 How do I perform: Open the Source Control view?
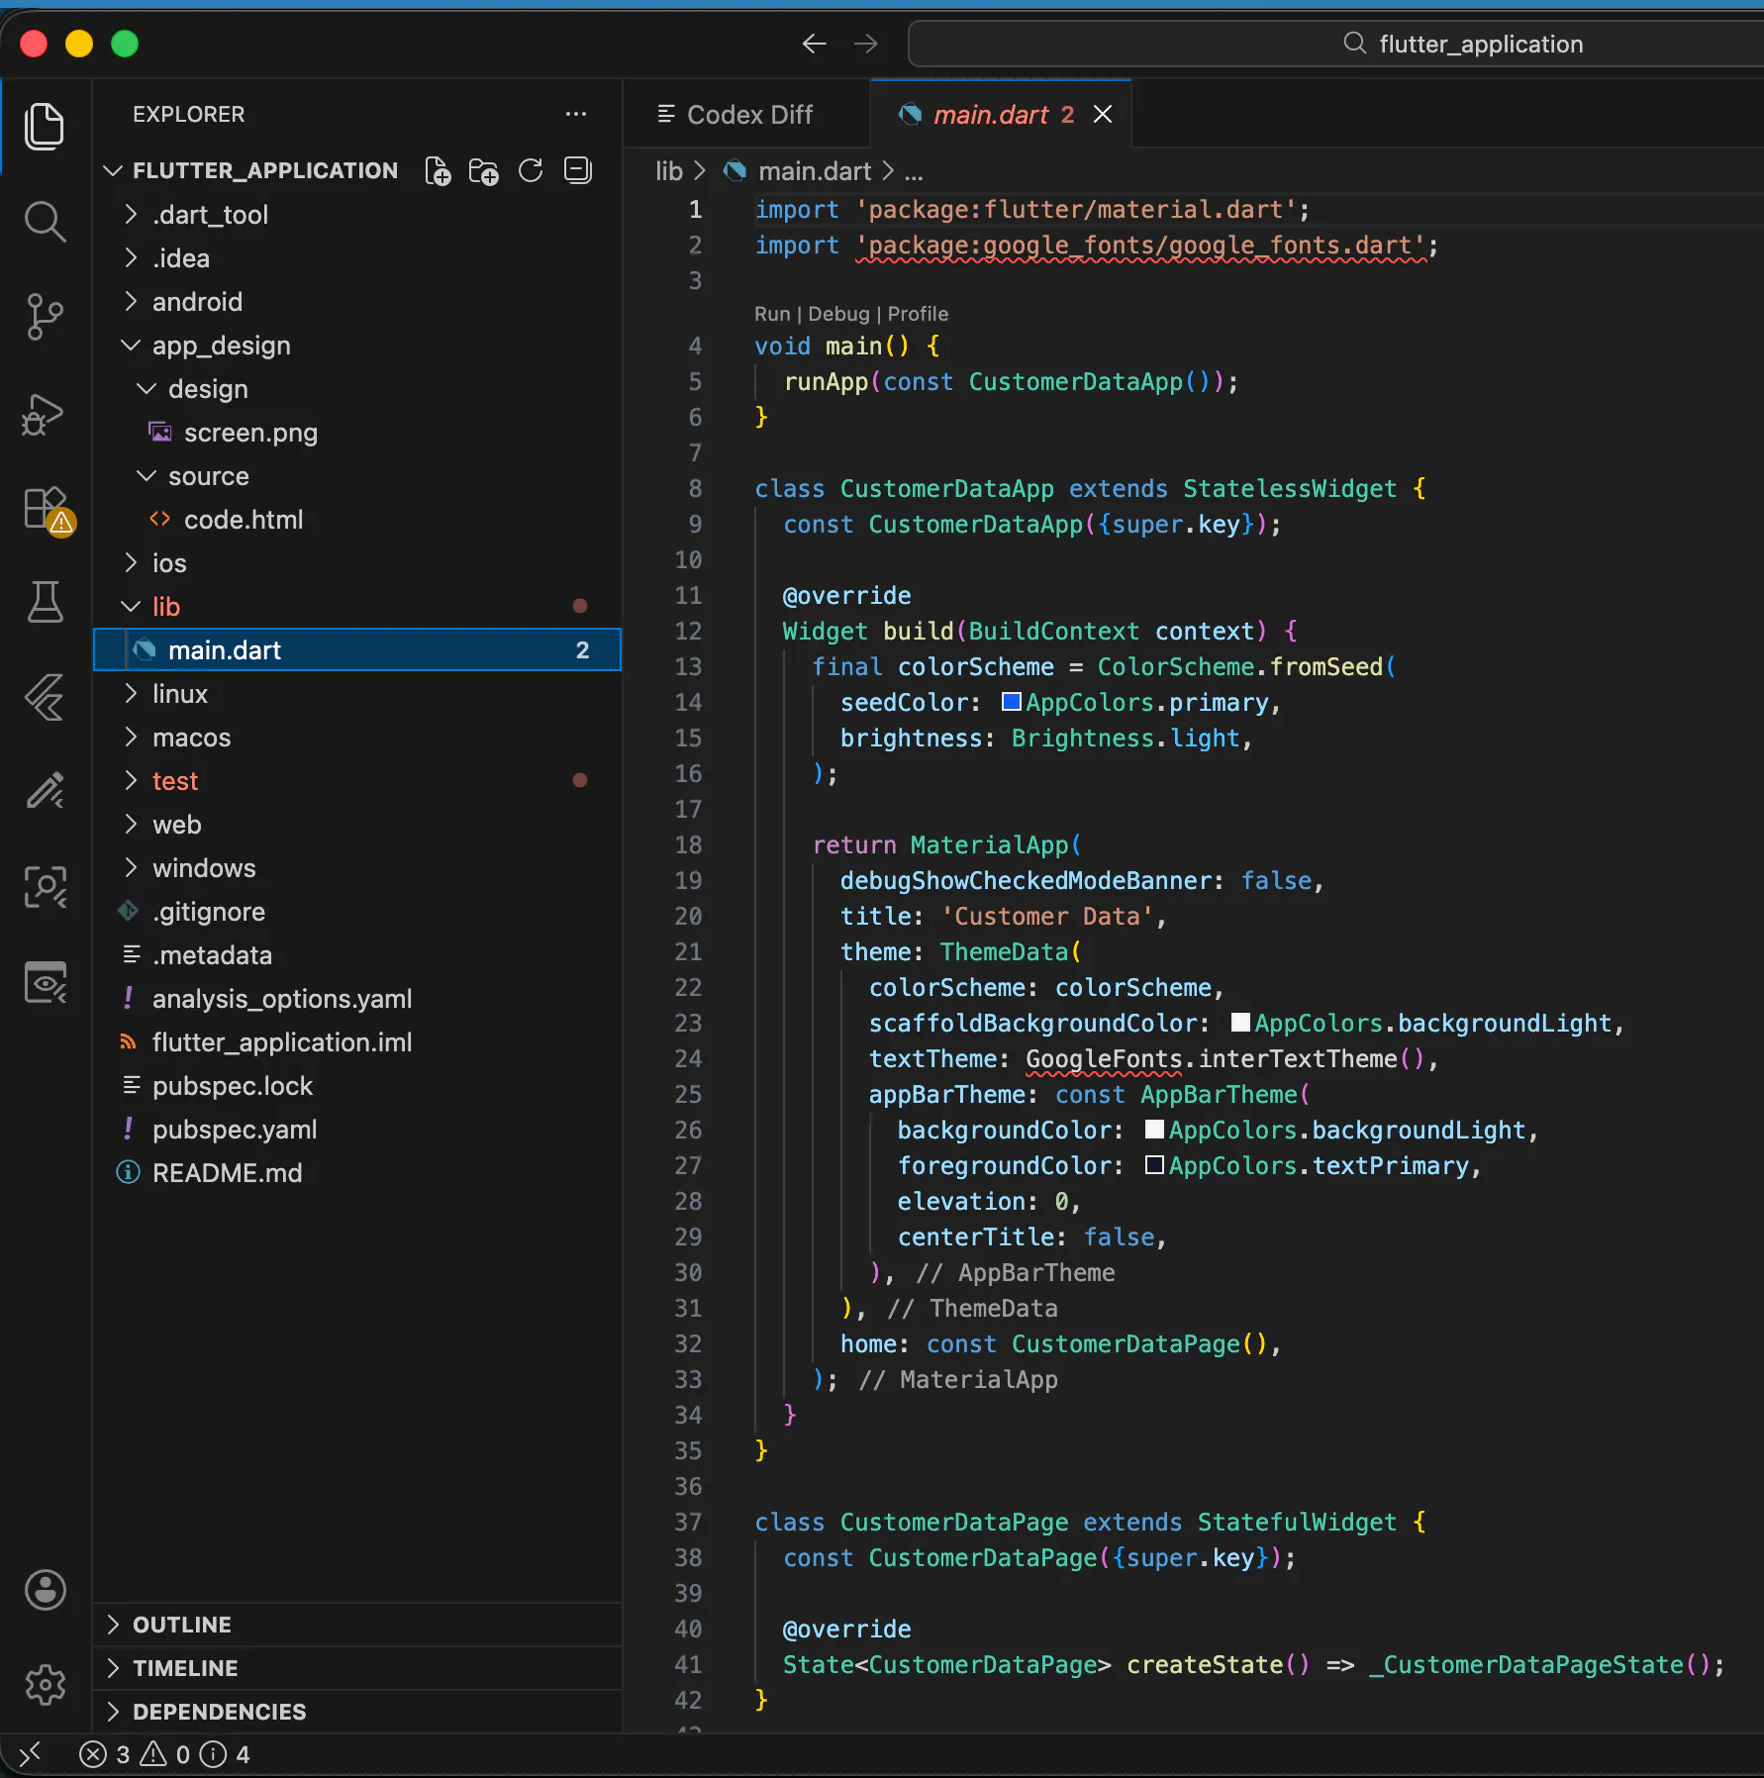(45, 317)
